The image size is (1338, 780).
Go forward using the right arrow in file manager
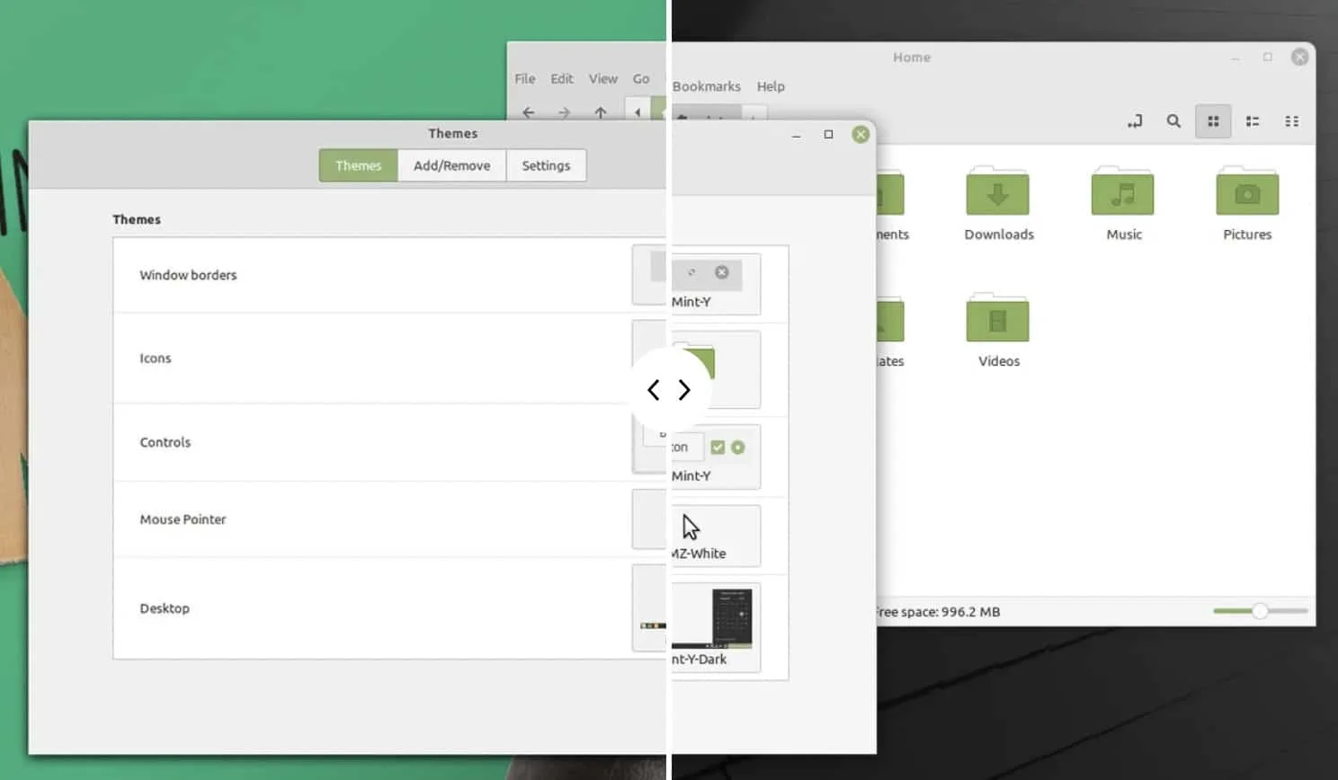point(564,112)
